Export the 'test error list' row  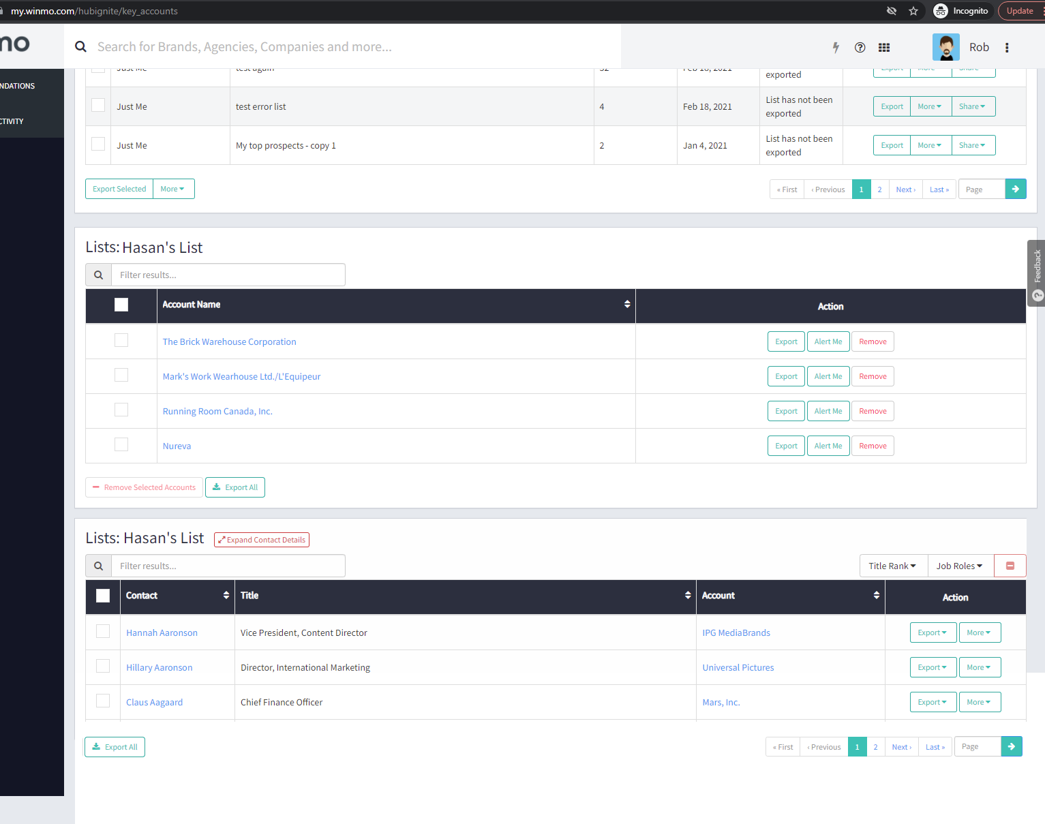(892, 106)
